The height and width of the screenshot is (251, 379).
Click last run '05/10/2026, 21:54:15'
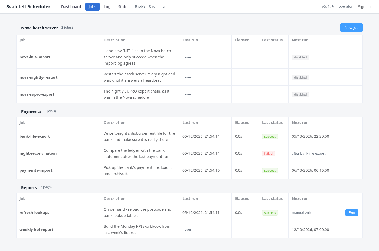pyautogui.click(x=201, y=170)
